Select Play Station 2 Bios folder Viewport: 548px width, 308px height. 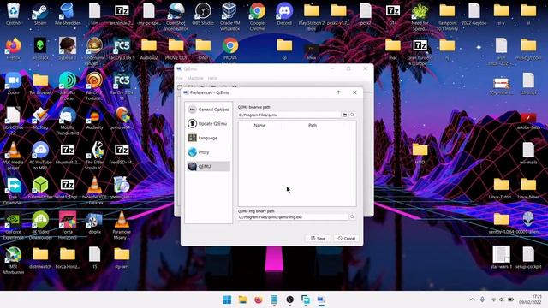pyautogui.click(x=312, y=16)
